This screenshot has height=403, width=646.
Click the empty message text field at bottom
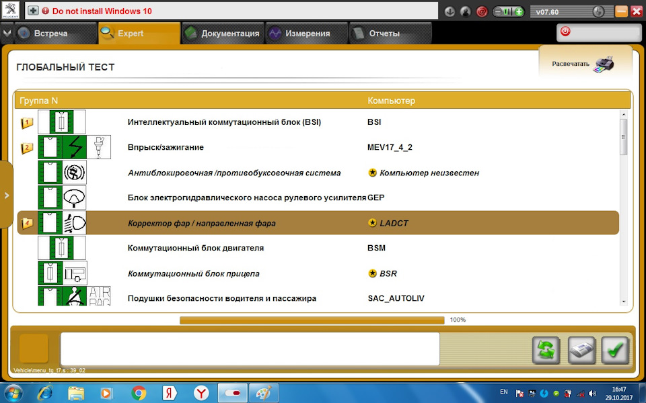tap(250, 349)
